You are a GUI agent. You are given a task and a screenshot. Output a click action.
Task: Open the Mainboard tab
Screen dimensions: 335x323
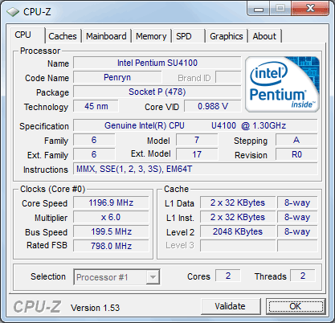[106, 36]
